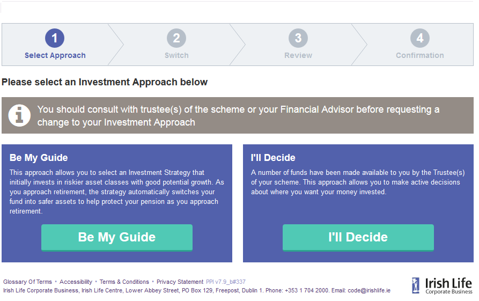Click the Be My Guide panel heading
Screen dimensions: 479x301
[x=39, y=158]
